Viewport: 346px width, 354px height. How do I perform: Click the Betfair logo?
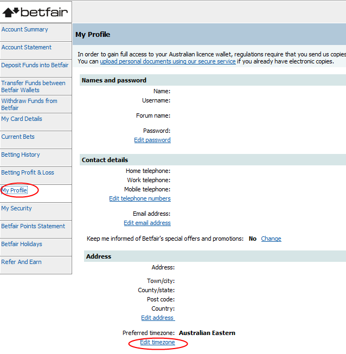tap(35, 12)
